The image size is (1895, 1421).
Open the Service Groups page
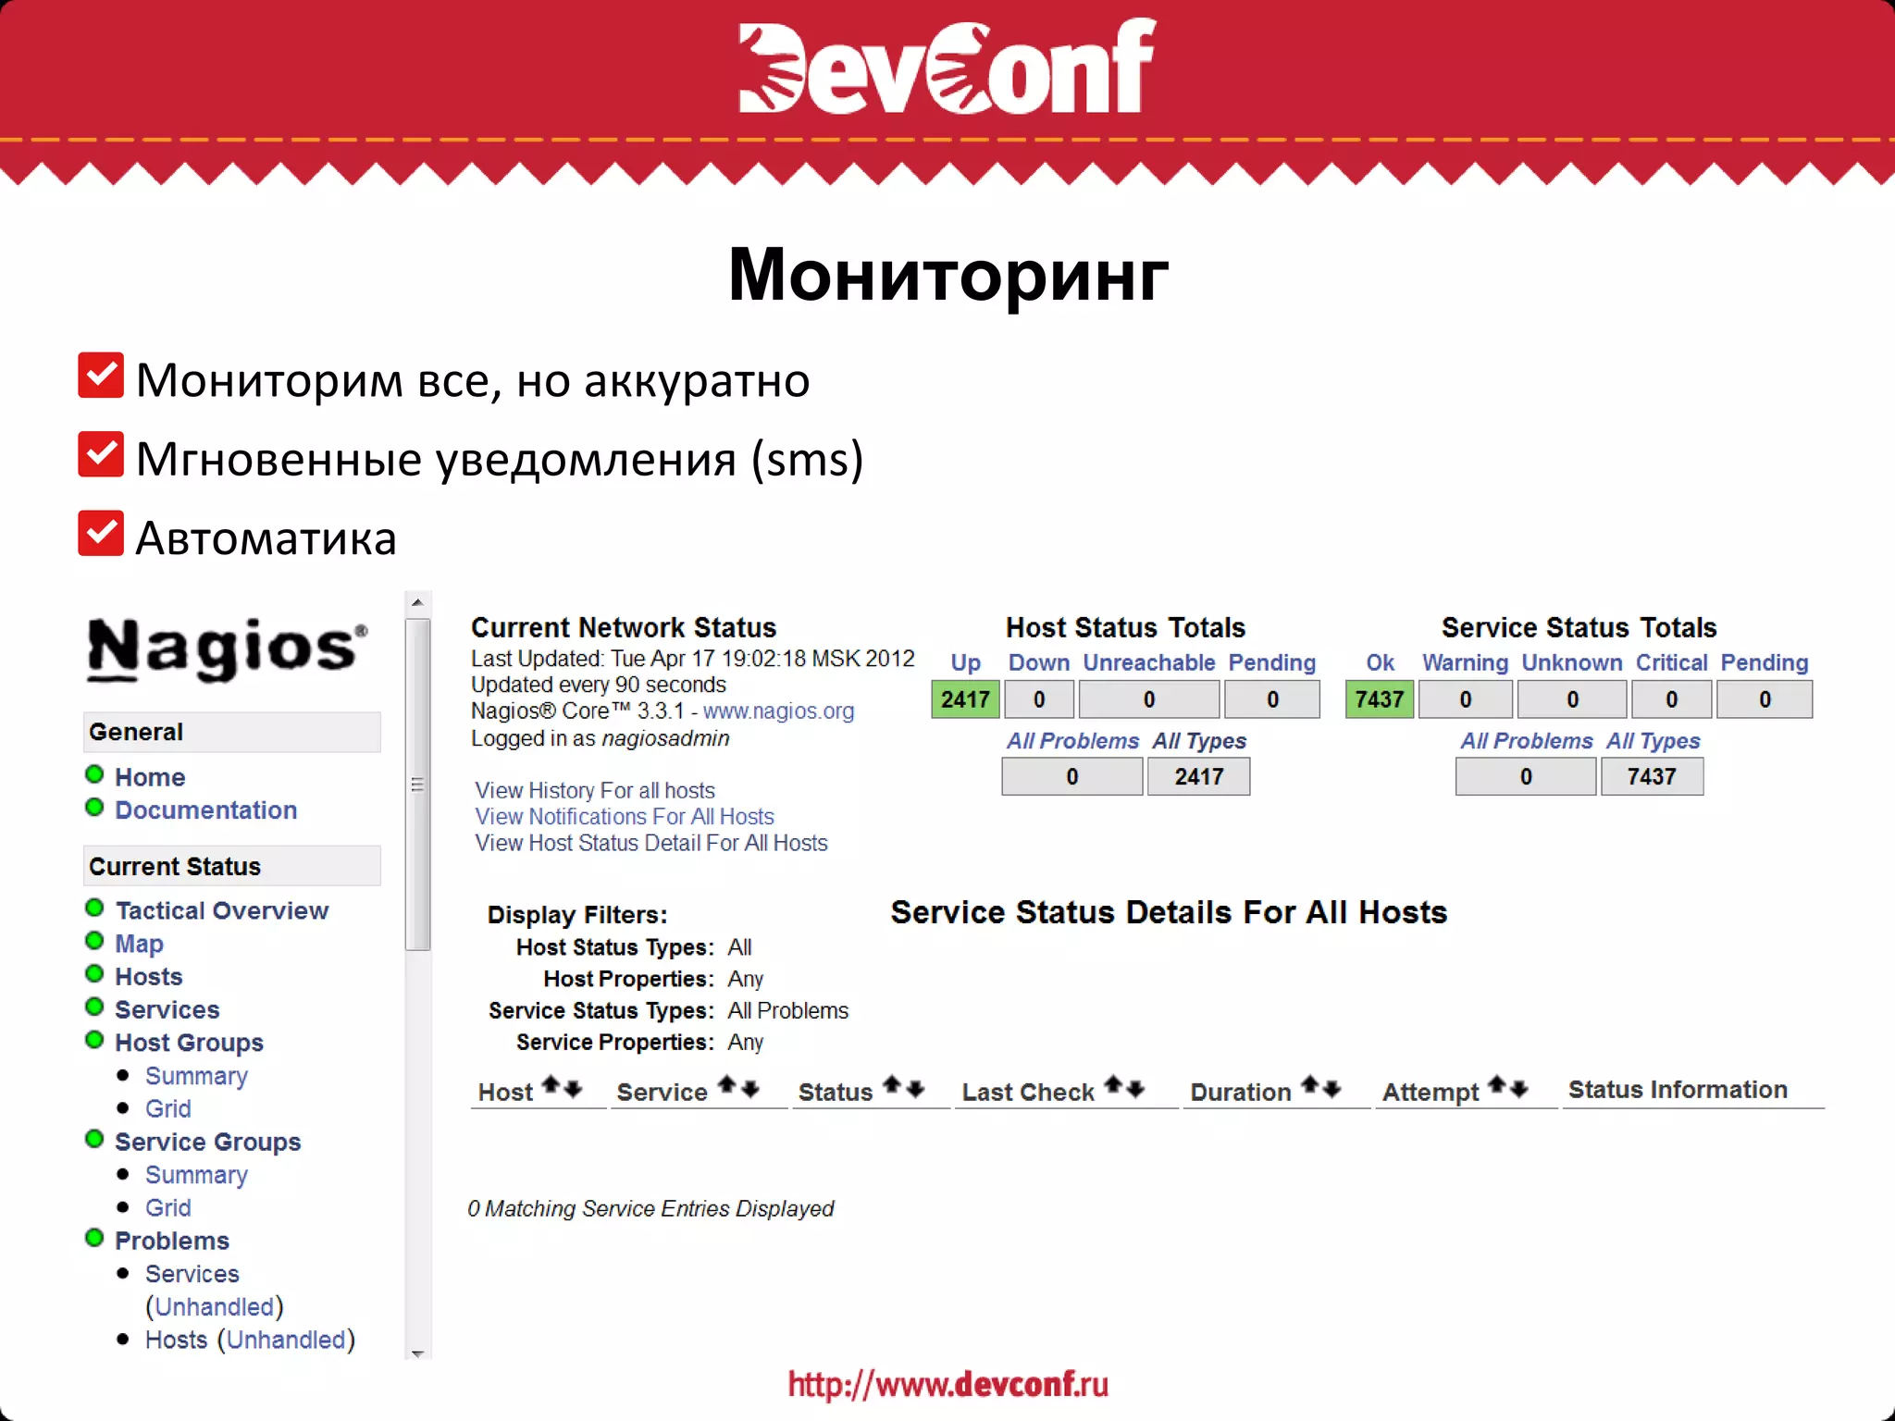coord(208,1142)
